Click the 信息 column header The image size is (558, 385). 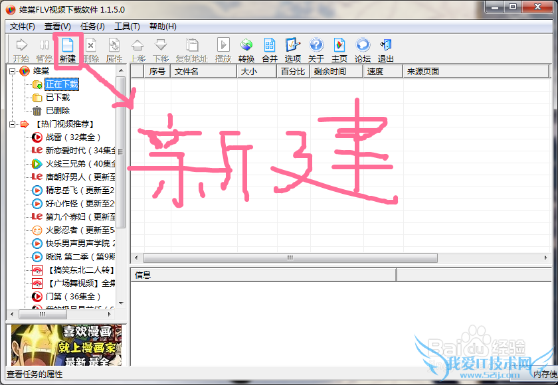click(x=263, y=275)
